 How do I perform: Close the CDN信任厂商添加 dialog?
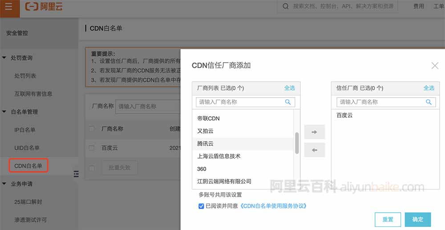click(x=435, y=66)
